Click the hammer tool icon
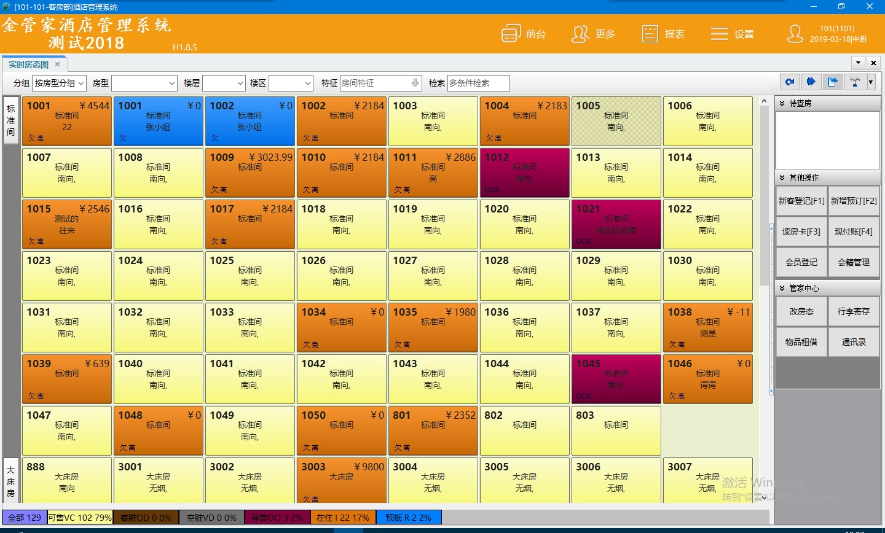The height and width of the screenshot is (533, 885). (x=854, y=82)
